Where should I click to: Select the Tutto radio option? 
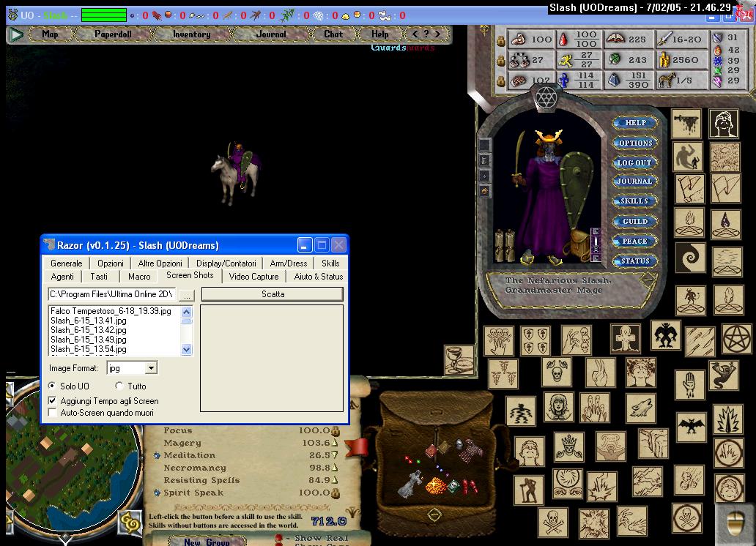point(119,386)
